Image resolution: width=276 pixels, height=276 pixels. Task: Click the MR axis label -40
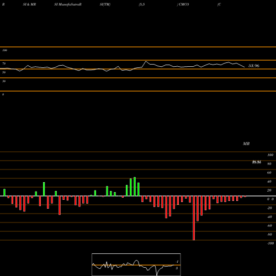pyautogui.click(x=269, y=217)
